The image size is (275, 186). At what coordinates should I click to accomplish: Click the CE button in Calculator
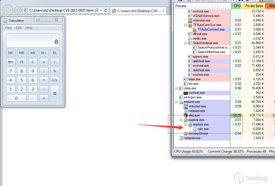tap(22, 62)
